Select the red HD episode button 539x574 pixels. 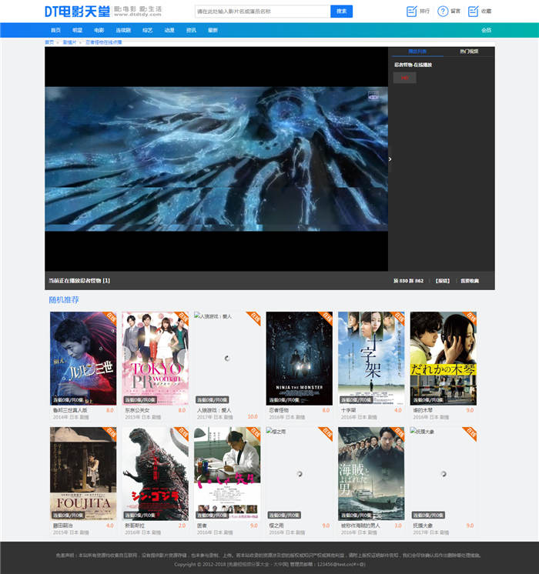pos(404,78)
